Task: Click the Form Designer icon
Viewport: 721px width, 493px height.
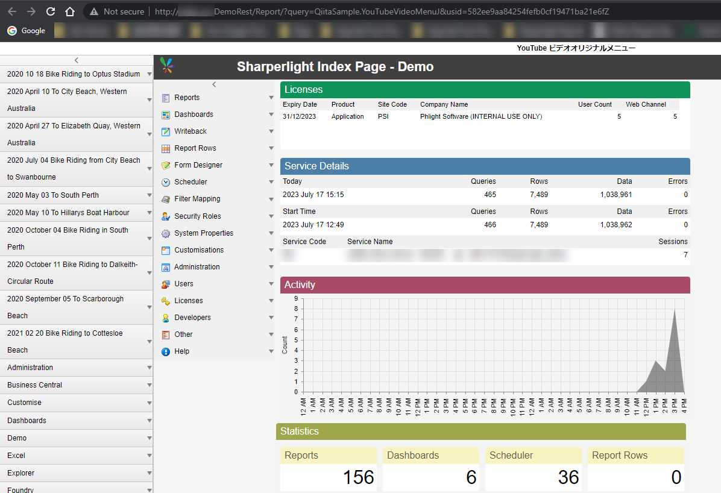Action: 166,165
